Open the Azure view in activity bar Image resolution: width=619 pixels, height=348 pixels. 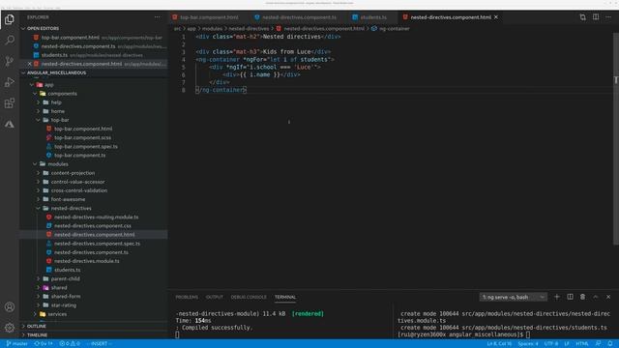tap(10, 124)
